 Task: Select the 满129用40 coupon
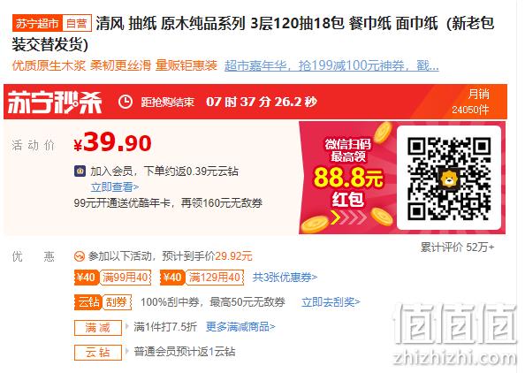(202, 278)
